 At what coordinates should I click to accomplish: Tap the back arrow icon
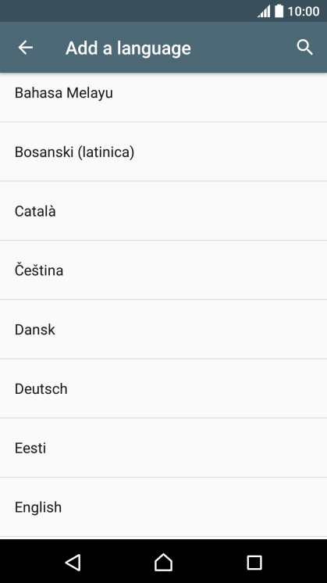pyautogui.click(x=25, y=48)
